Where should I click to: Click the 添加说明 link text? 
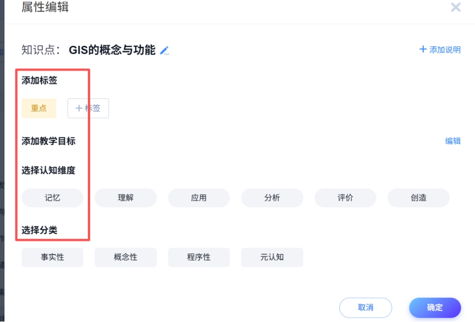tap(445, 50)
